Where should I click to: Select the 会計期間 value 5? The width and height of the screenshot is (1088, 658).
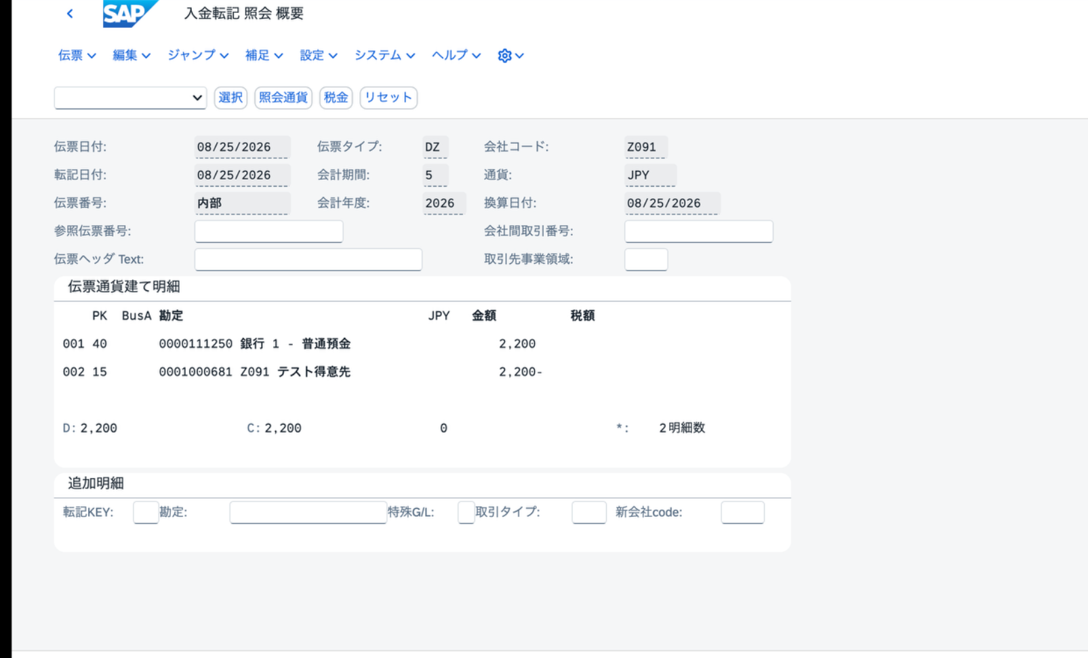[x=435, y=175]
